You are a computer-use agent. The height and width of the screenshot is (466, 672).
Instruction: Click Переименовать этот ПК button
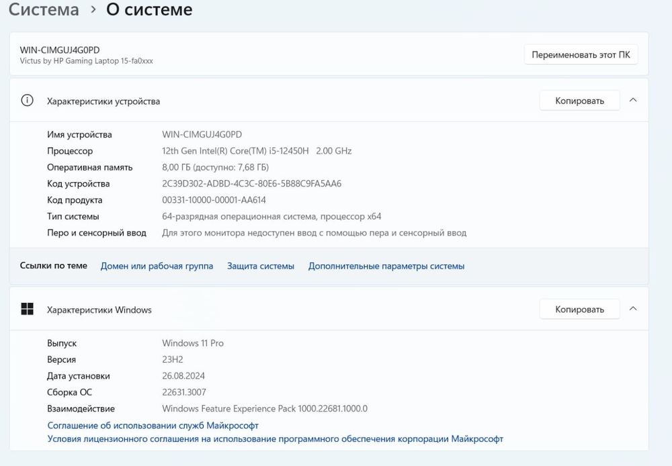click(581, 55)
